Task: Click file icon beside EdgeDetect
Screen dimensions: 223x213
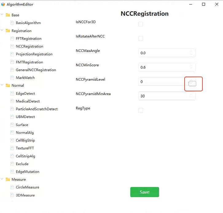Action: (12, 93)
